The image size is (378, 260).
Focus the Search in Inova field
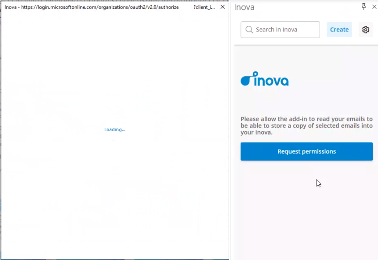click(280, 30)
